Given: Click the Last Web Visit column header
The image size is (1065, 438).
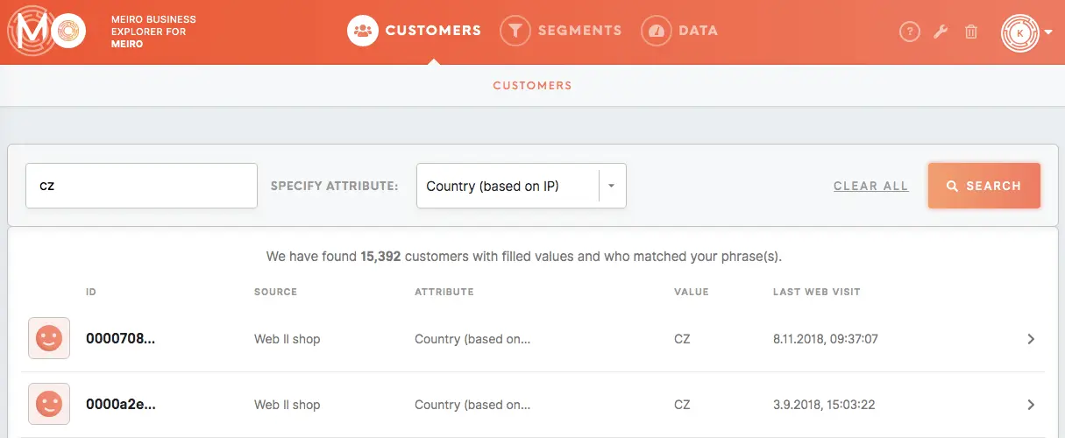Looking at the screenshot, I should [817, 292].
